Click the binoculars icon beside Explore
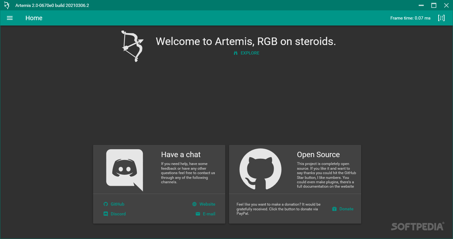 [x=236, y=53]
